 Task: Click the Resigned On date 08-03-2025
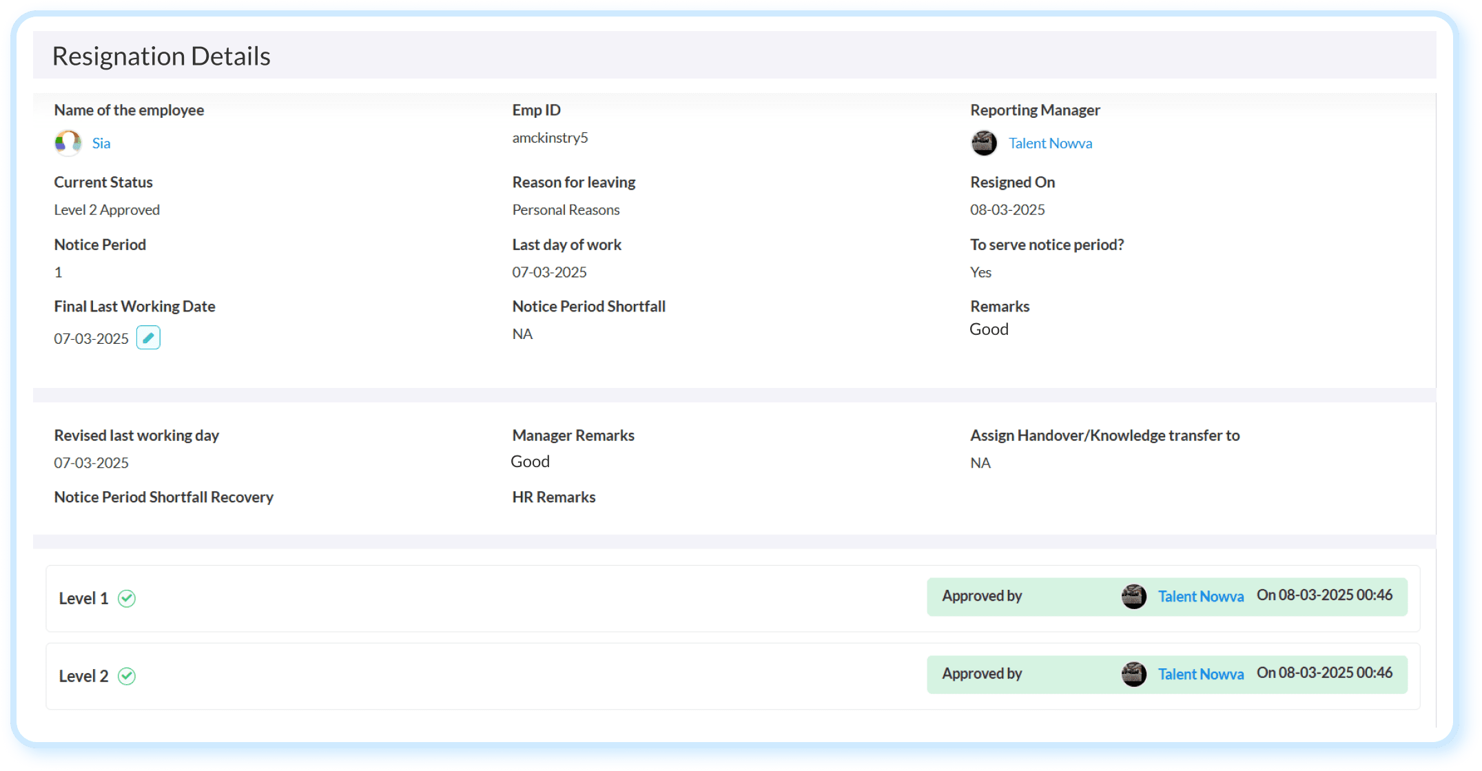tap(1007, 209)
